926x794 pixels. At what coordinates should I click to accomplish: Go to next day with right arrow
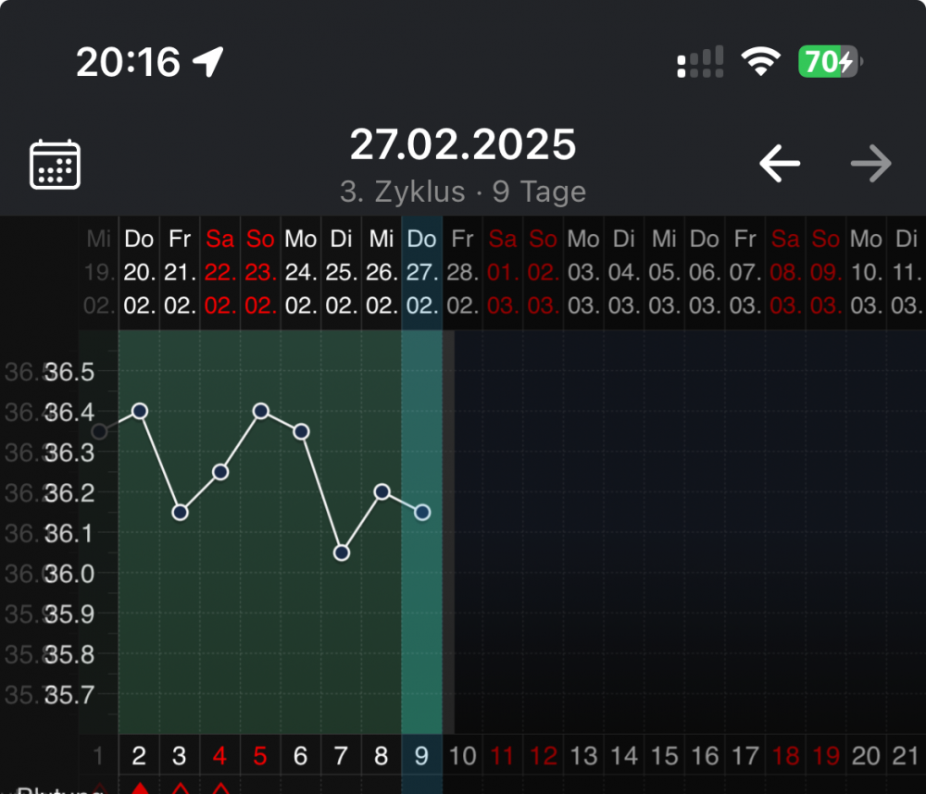871,163
